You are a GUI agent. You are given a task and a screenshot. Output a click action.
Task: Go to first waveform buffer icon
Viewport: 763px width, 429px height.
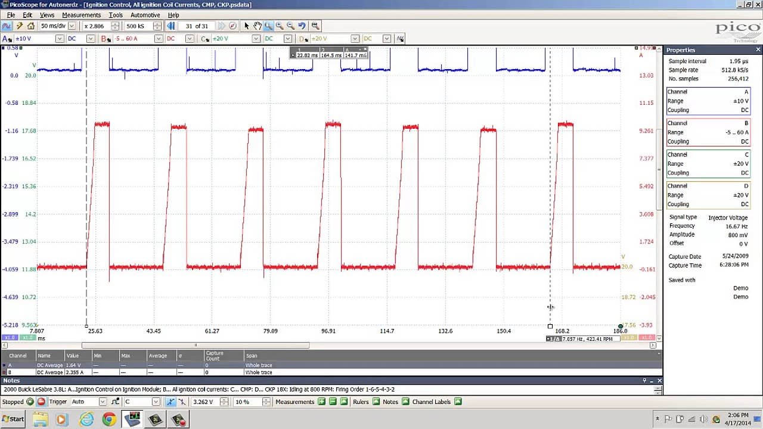click(x=170, y=26)
